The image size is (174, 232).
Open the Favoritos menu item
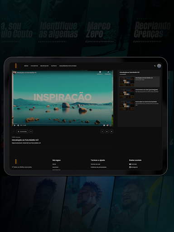[x=34, y=66]
